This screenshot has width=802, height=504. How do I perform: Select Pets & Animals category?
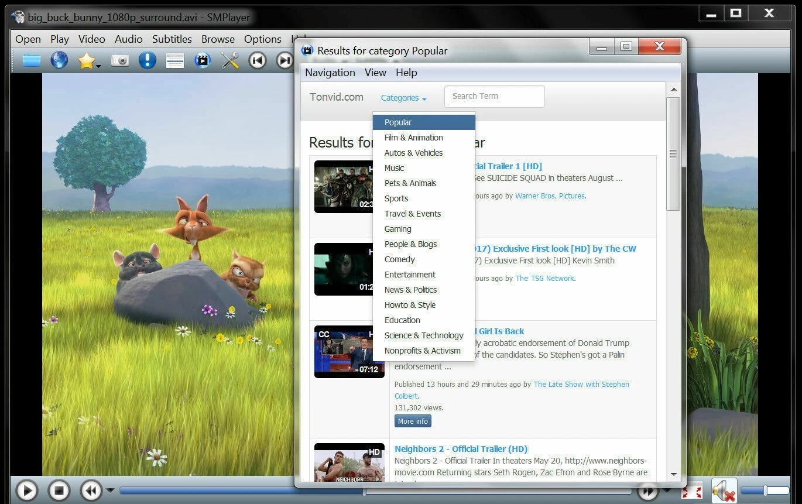424,183
